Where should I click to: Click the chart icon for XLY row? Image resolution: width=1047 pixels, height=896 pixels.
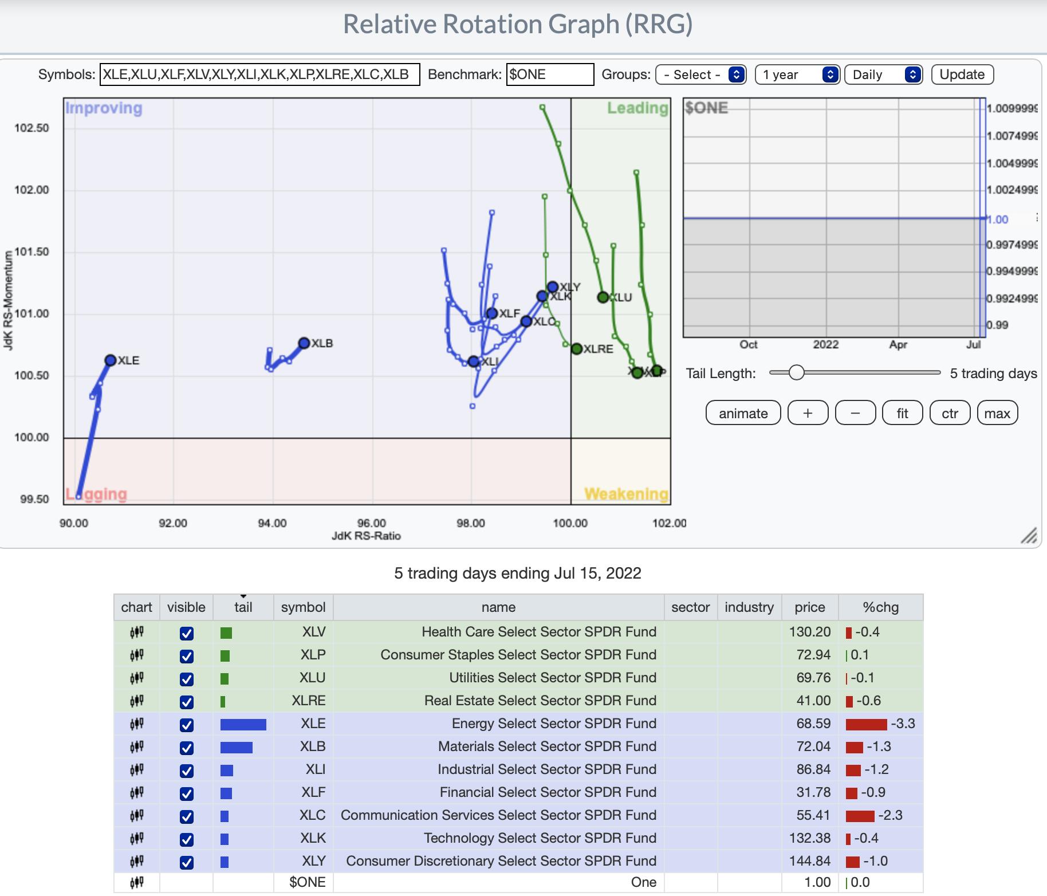tap(136, 862)
